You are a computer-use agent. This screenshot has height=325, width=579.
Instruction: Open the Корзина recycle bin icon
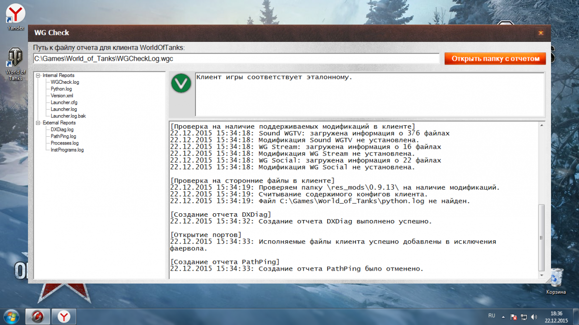(556, 278)
